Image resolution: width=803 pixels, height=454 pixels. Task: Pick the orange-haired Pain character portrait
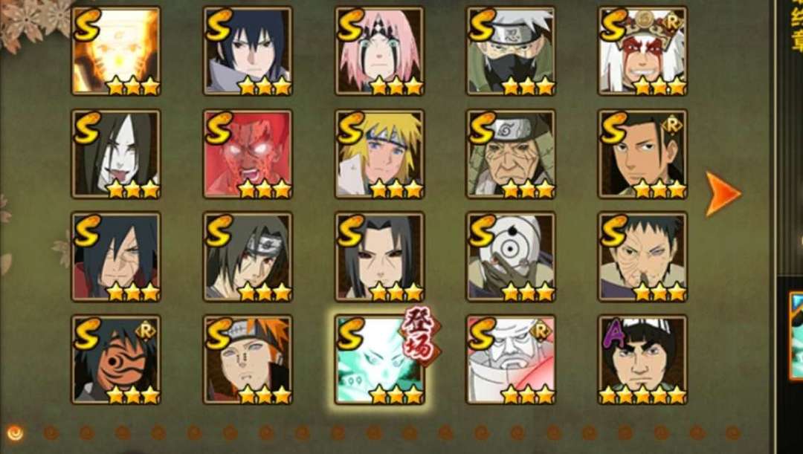tap(248, 360)
